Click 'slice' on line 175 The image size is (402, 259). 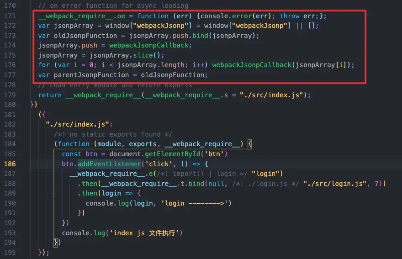click(143, 55)
